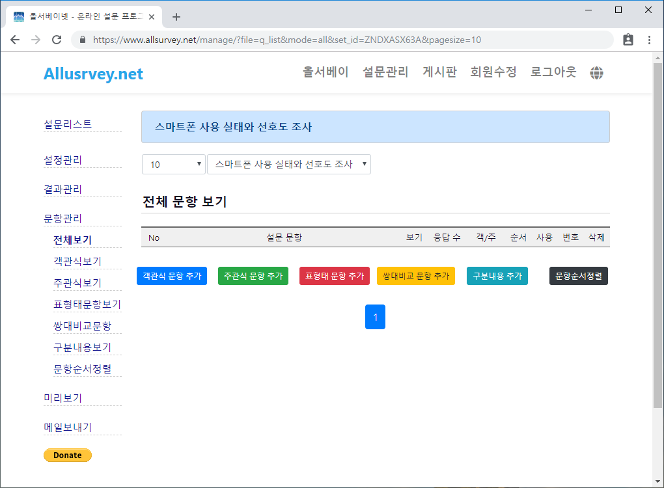Click the yellow 쌍대비교 문항 추가 button
Screen dimensions: 664x488
[415, 276]
